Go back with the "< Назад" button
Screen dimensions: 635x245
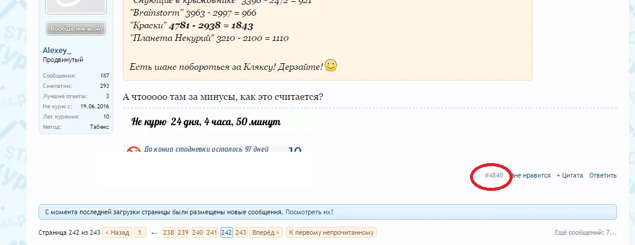click(x=117, y=232)
